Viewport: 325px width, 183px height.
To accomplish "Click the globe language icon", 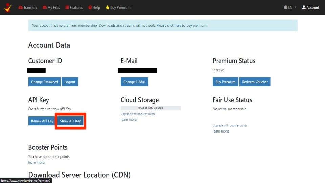I will 286,7.
